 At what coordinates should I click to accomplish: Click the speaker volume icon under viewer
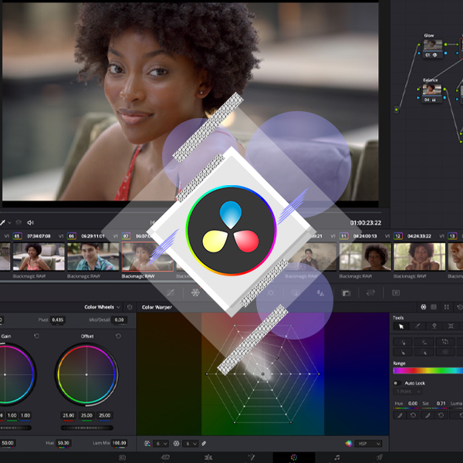29,223
